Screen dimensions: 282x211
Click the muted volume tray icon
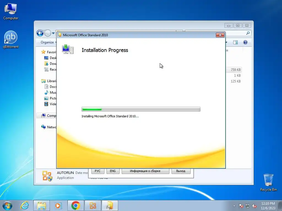pyautogui.click(x=254, y=206)
